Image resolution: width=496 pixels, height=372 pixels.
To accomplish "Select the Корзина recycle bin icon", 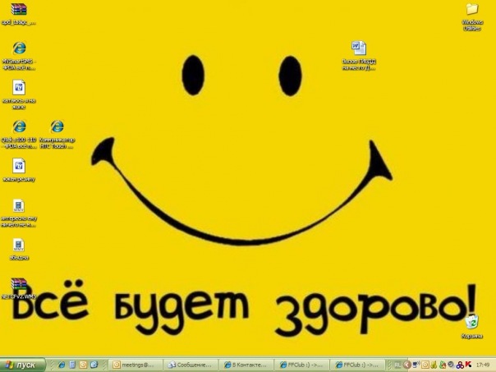I will point(471,321).
